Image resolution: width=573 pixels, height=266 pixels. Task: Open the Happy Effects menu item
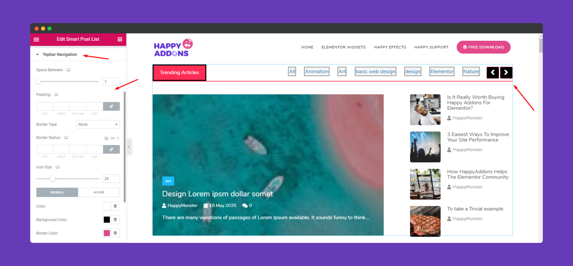pyautogui.click(x=390, y=47)
